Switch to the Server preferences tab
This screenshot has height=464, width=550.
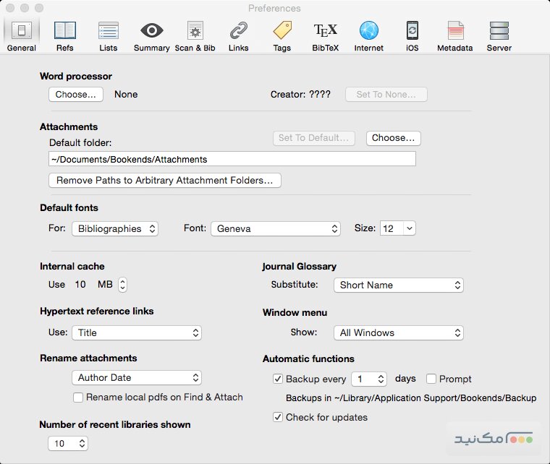click(499, 35)
